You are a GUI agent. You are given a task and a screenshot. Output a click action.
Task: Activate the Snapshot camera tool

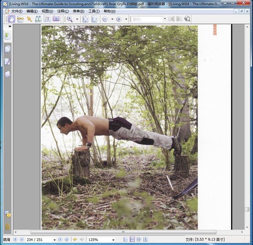point(56,19)
